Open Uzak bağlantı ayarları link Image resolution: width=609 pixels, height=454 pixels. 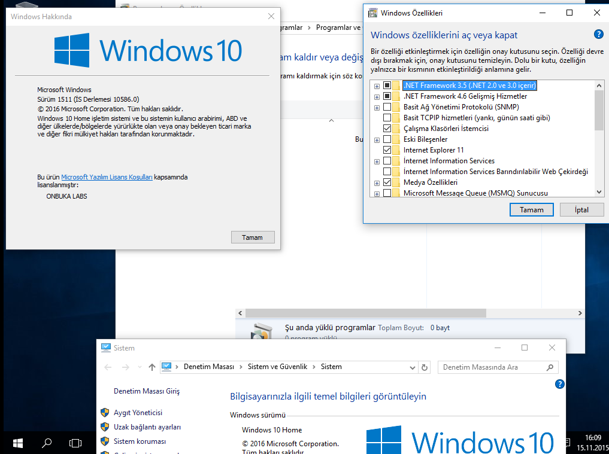click(147, 427)
